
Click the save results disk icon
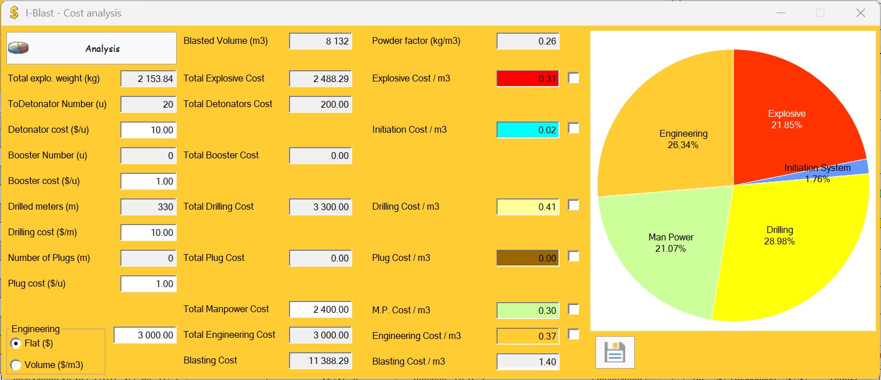pyautogui.click(x=614, y=352)
